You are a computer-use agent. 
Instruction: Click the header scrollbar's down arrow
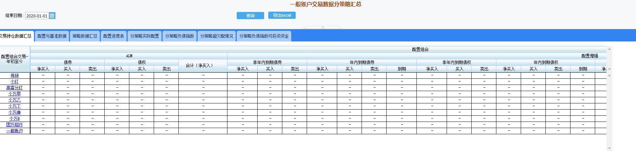coord(609,69)
